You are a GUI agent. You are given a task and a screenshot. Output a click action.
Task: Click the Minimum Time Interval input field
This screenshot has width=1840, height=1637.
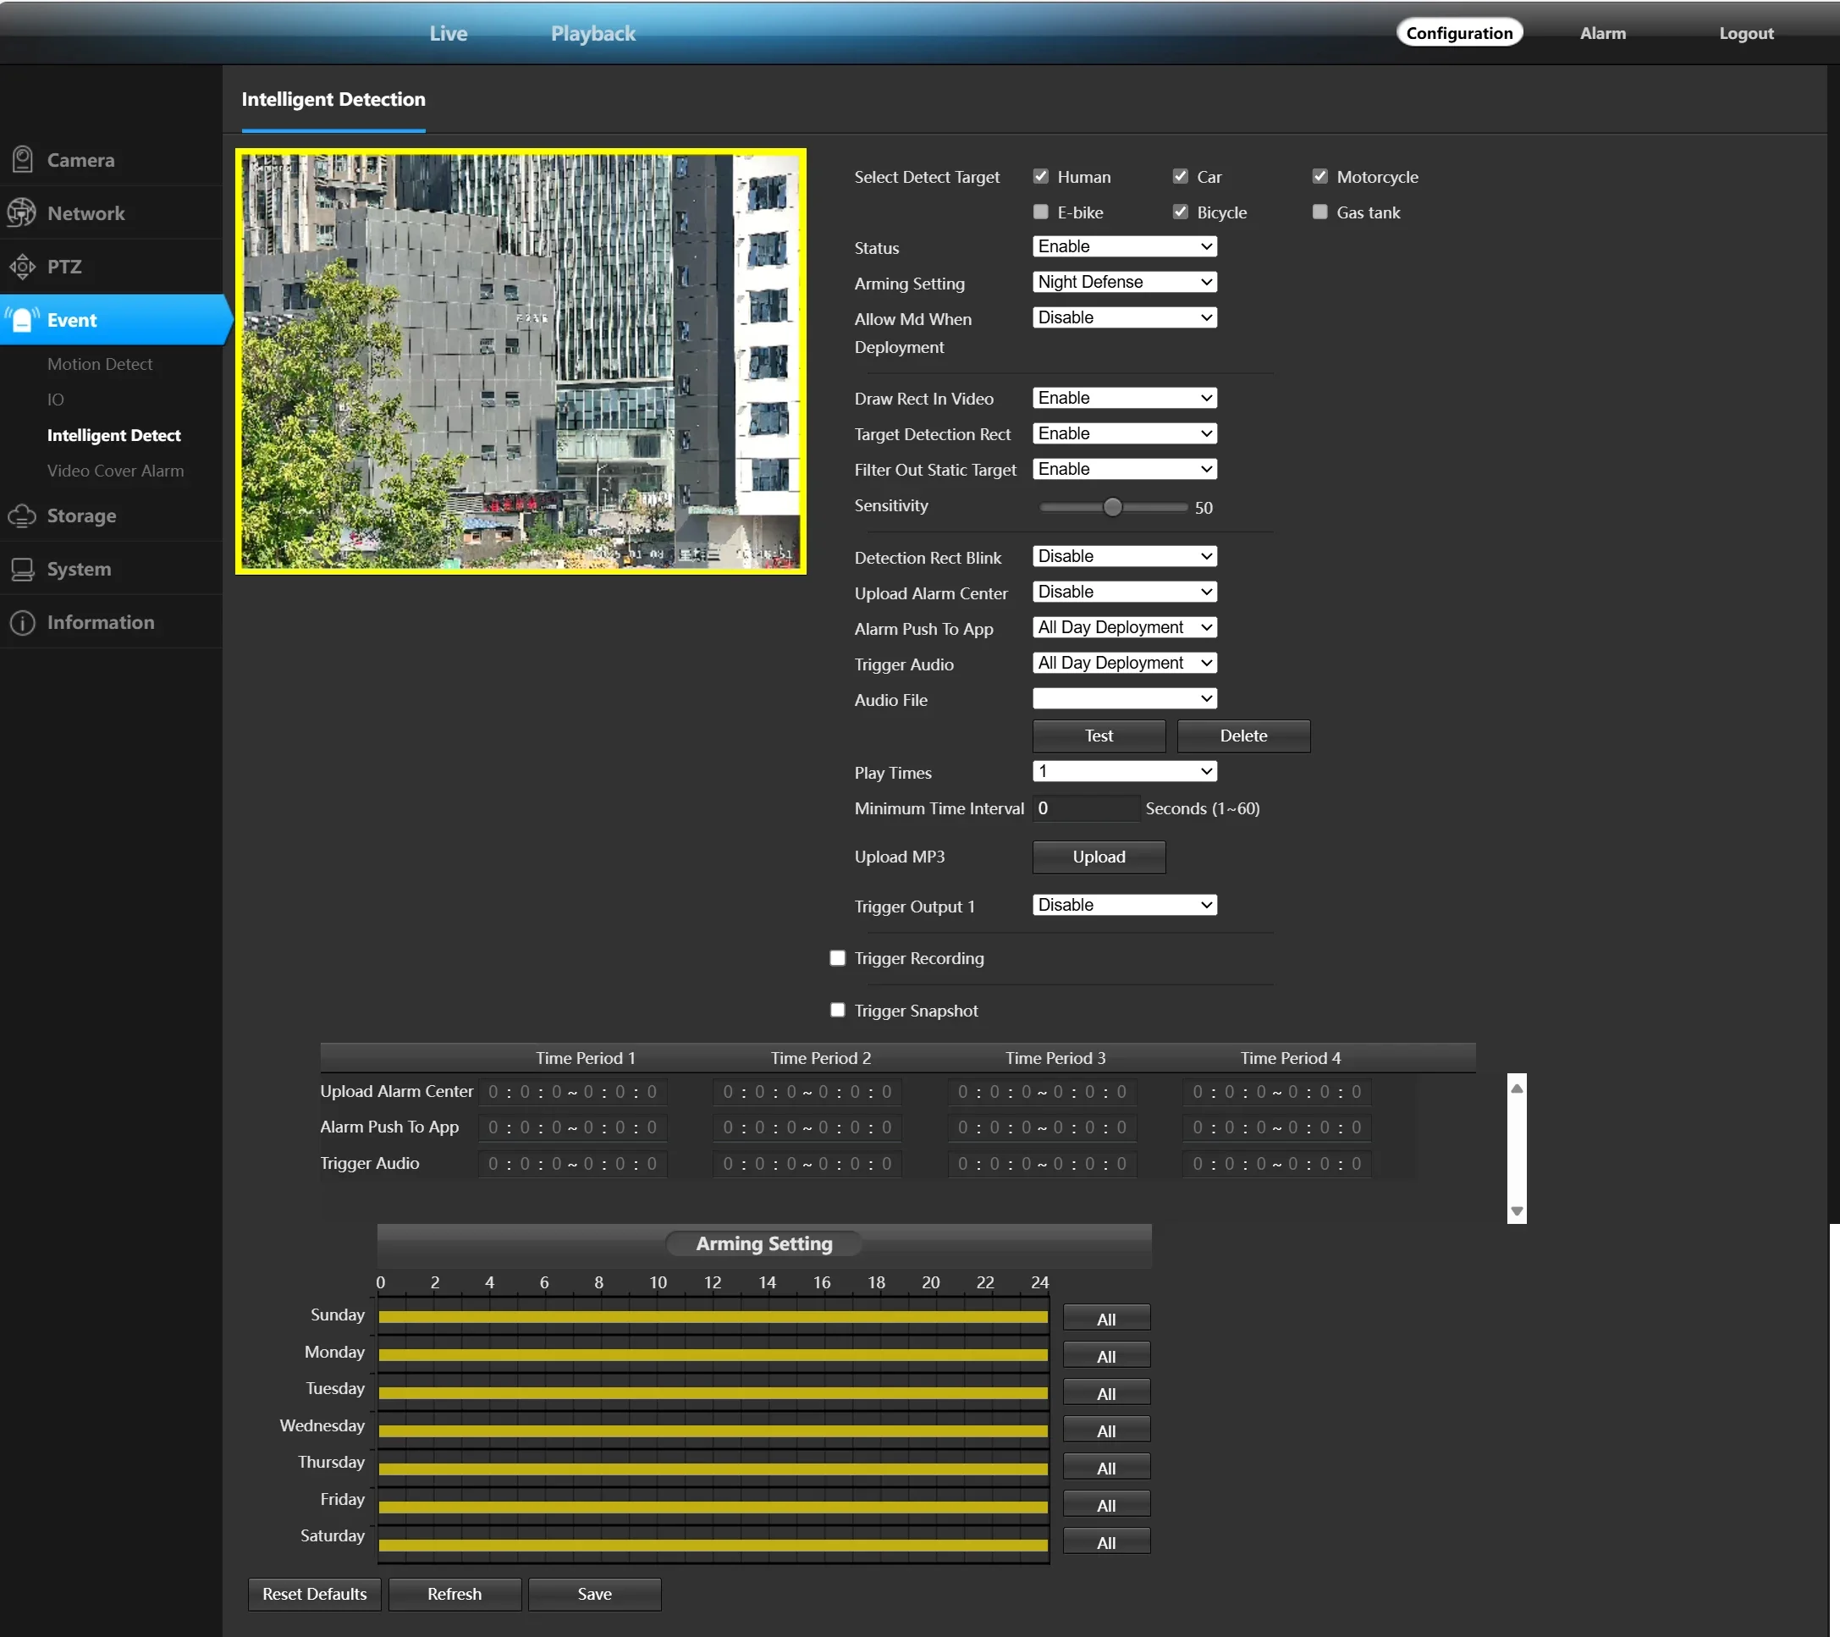(1086, 807)
